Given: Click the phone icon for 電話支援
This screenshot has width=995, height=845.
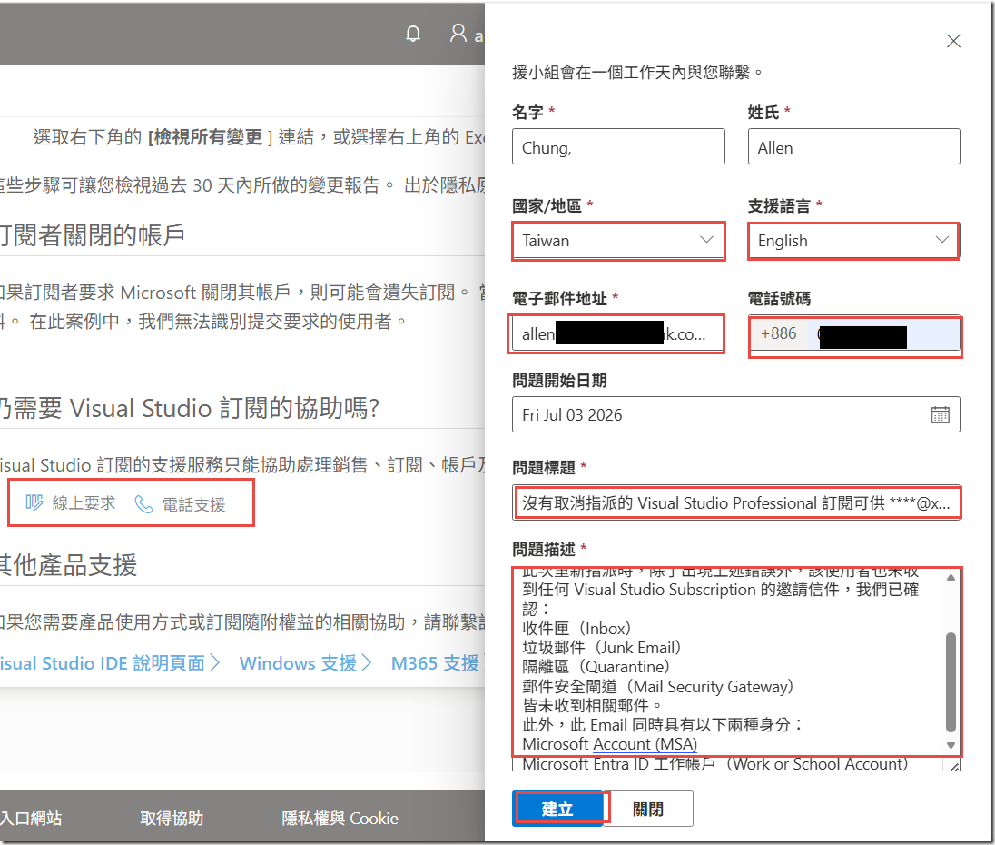Looking at the screenshot, I should pyautogui.click(x=144, y=504).
